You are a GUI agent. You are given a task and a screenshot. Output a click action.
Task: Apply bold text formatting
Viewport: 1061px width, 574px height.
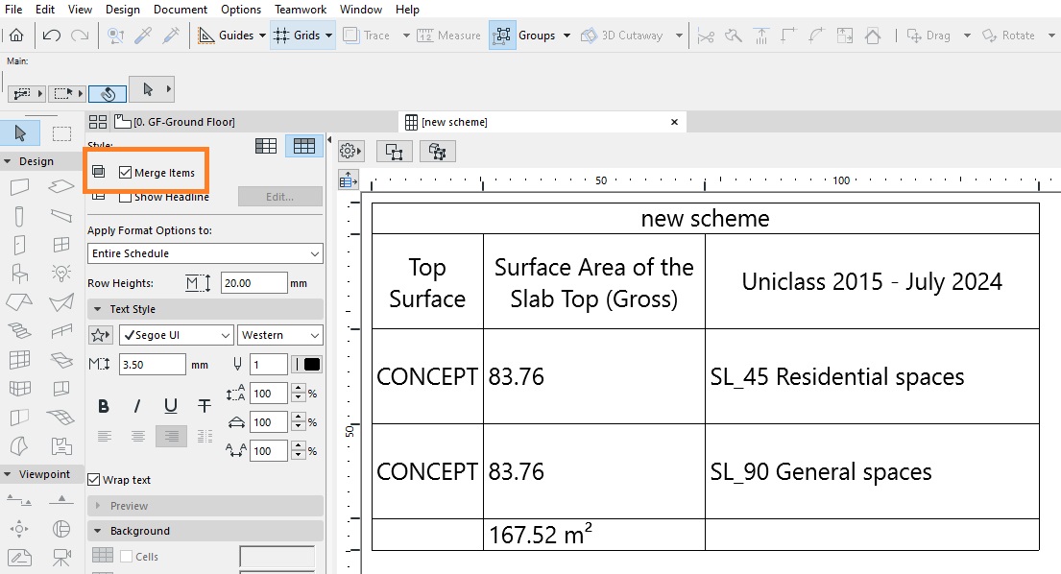tap(104, 406)
